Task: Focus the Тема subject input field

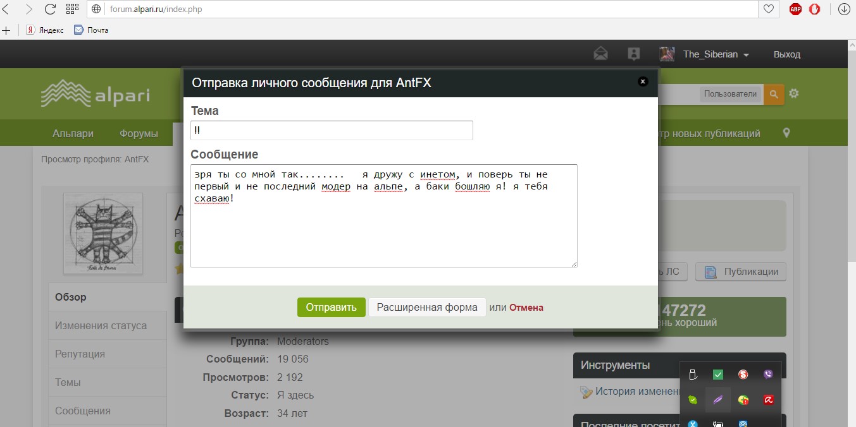Action: [x=332, y=130]
